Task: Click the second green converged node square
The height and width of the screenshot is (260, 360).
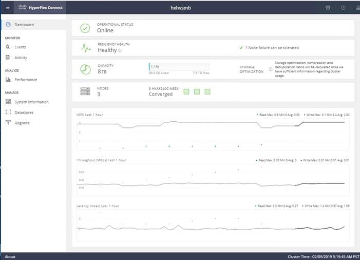Action: 197,91
